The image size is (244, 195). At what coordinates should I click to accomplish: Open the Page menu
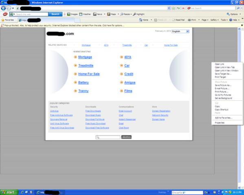tap(205, 20)
